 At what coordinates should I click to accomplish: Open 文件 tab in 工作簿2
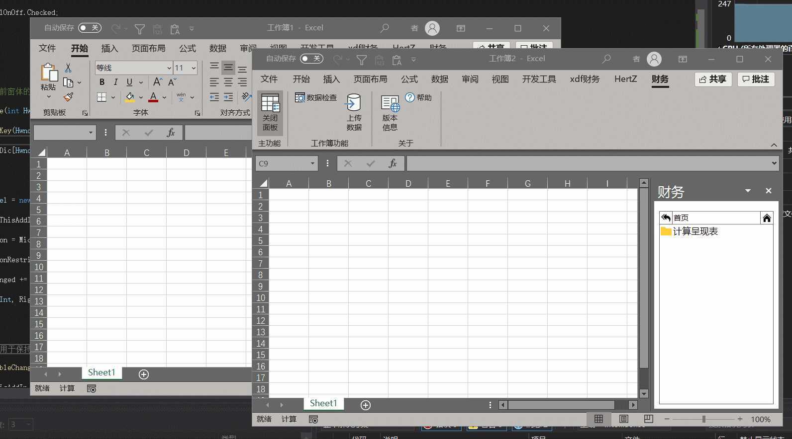point(269,79)
